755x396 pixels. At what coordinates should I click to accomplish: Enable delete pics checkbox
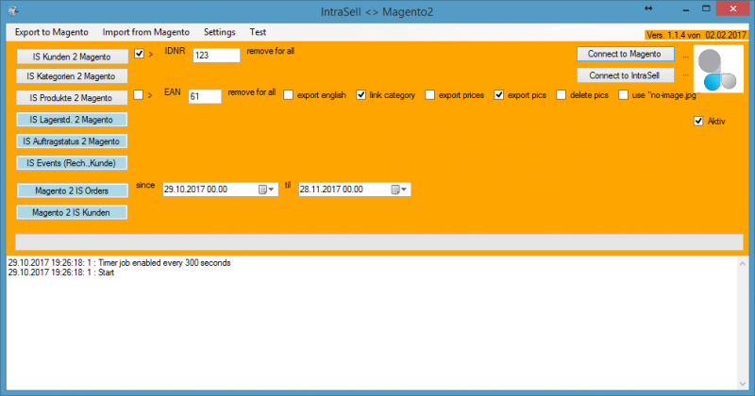[561, 95]
